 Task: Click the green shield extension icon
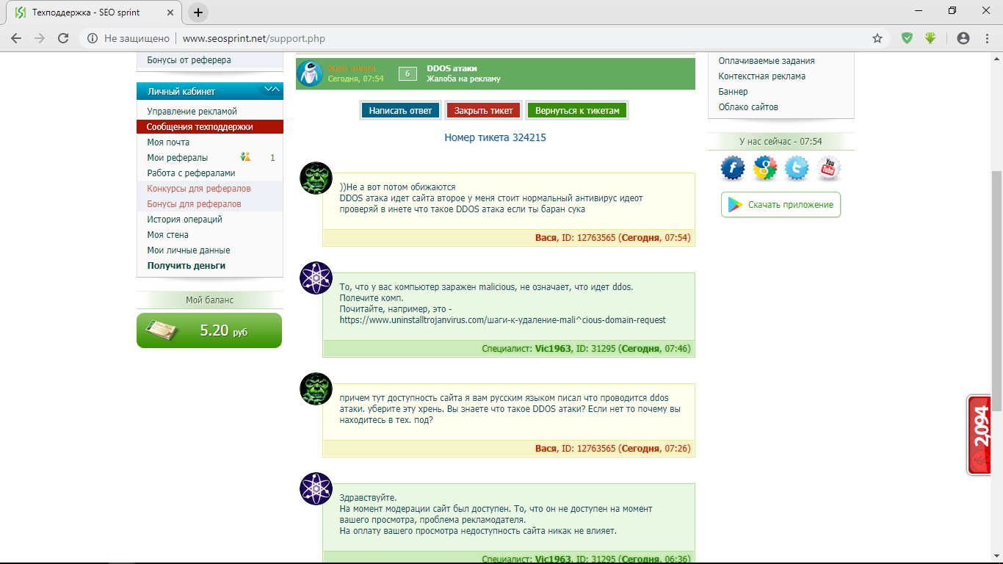pos(908,38)
